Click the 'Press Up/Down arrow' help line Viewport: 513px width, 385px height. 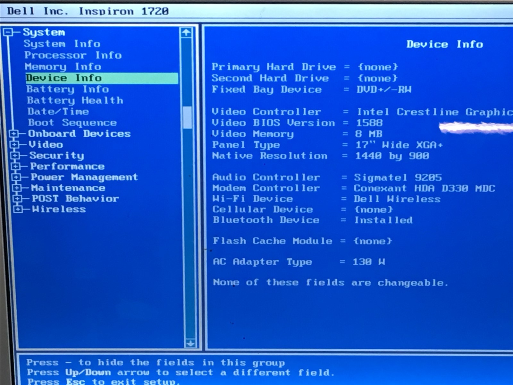coord(181,372)
